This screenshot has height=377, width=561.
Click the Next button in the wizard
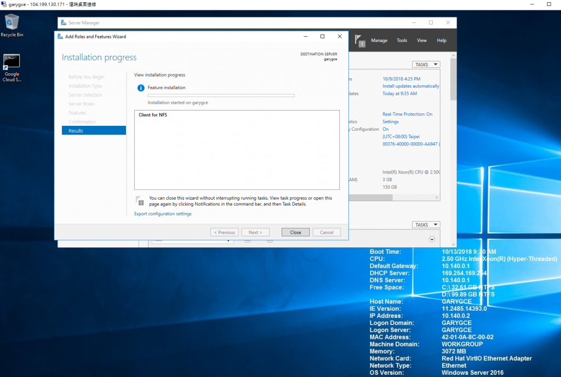pyautogui.click(x=255, y=233)
